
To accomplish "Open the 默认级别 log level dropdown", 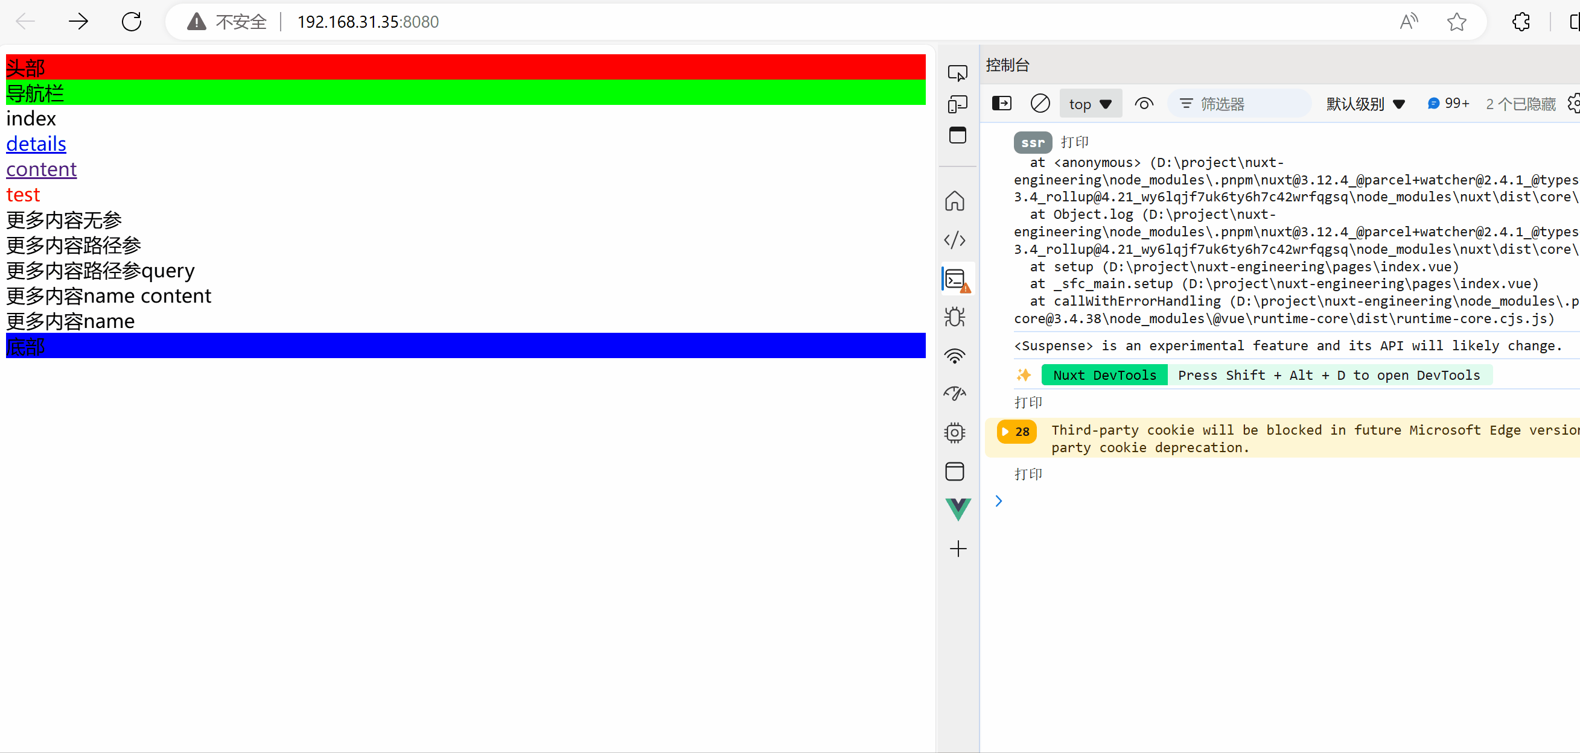I will pos(1365,104).
